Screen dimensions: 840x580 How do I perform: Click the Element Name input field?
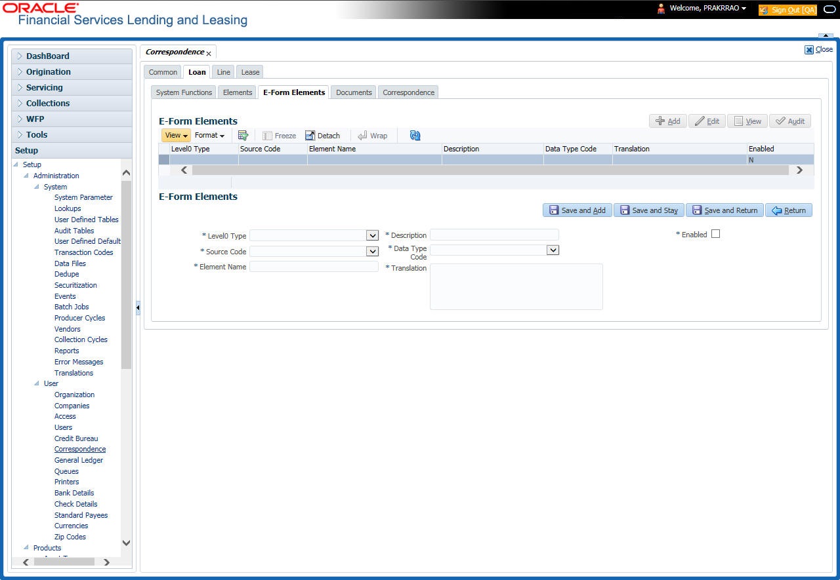(314, 267)
